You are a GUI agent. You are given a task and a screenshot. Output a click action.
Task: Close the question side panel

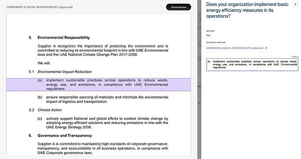point(295,4)
